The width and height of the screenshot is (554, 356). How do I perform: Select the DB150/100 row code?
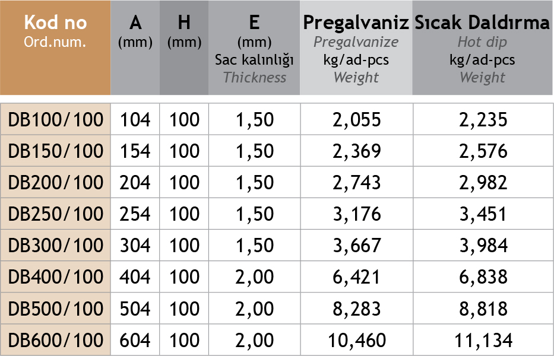tap(56, 151)
